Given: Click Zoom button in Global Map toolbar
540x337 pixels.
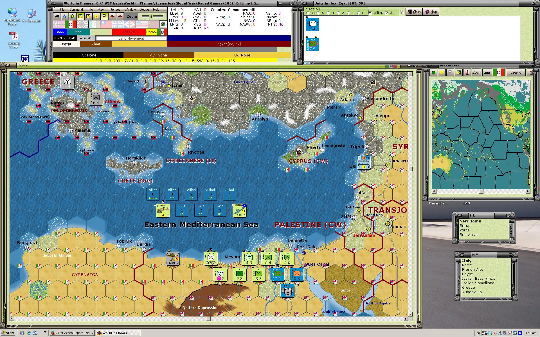Looking at the screenshot, I should (x=476, y=72).
